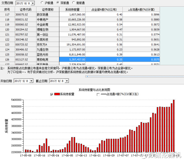
Task: Select the 沪股通 radio button
Action: 42,3
